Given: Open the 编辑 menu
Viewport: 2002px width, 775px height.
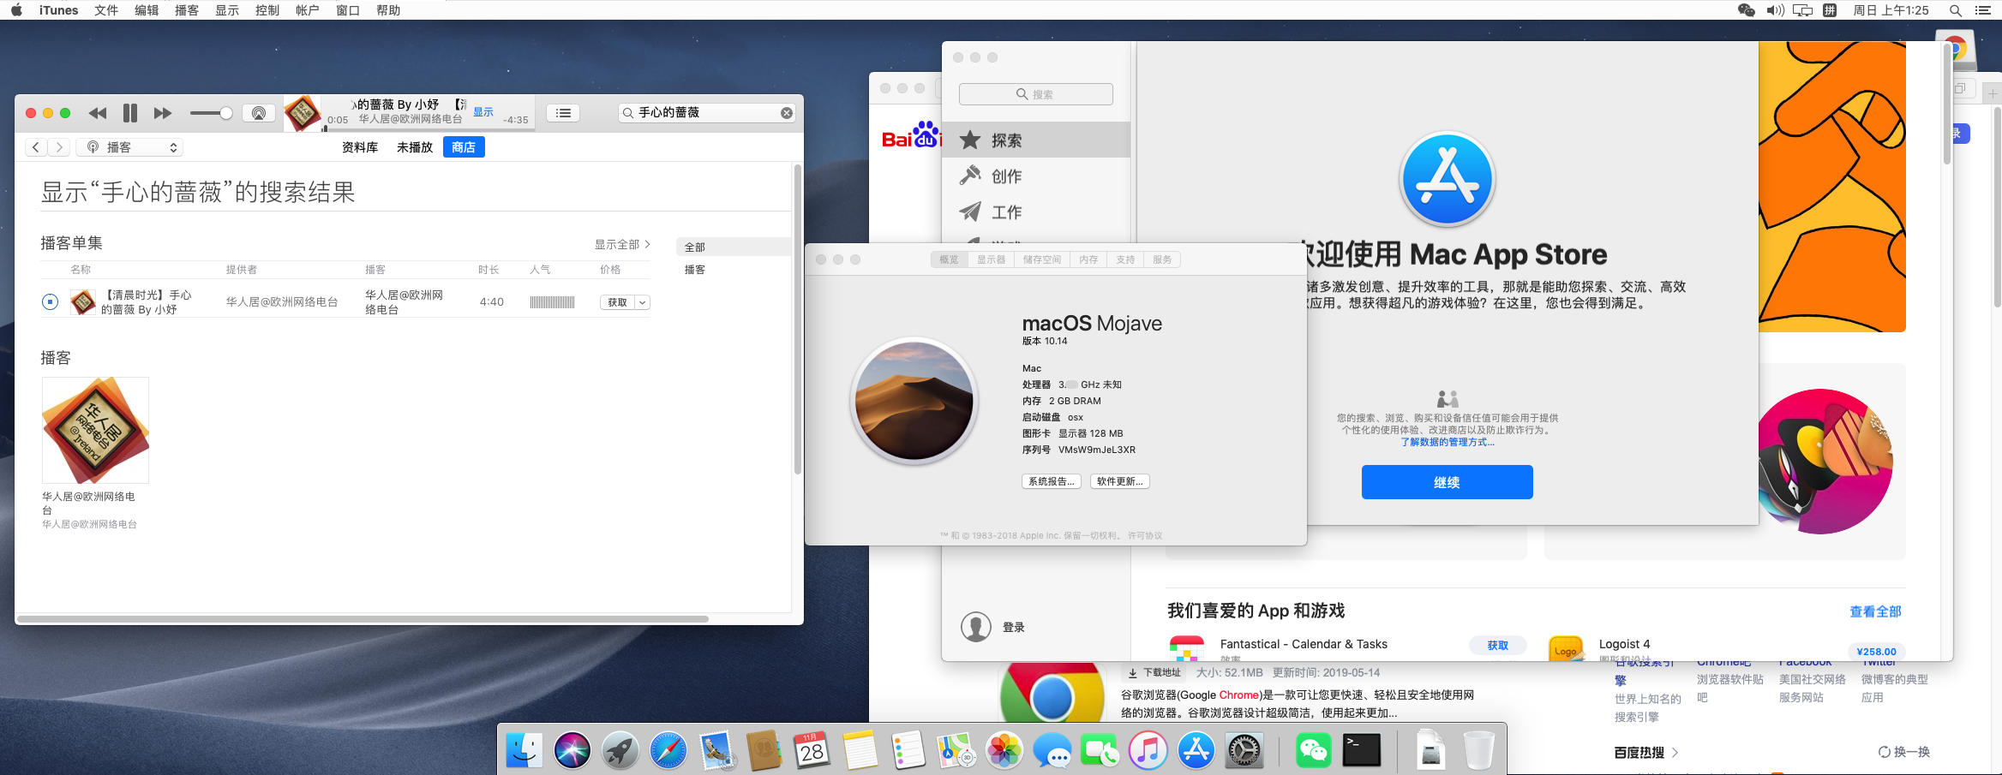Looking at the screenshot, I should point(147,10).
